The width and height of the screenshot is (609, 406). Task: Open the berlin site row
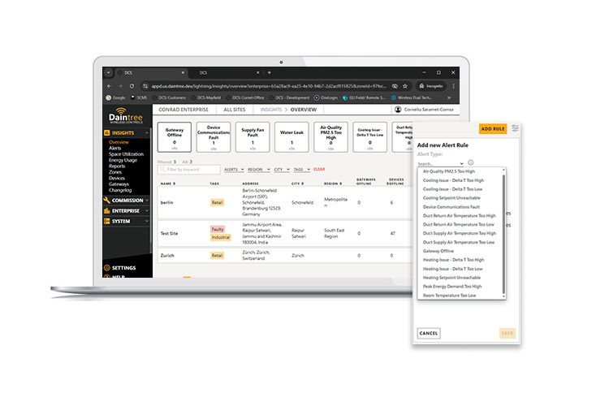pos(285,202)
